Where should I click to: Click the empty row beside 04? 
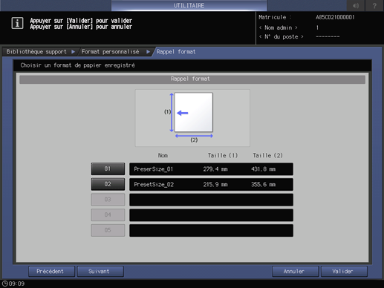click(211, 215)
